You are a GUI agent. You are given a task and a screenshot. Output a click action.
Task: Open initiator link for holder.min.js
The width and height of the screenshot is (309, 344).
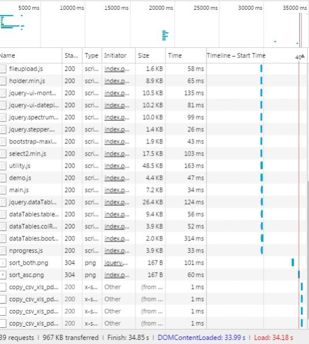tap(117, 81)
